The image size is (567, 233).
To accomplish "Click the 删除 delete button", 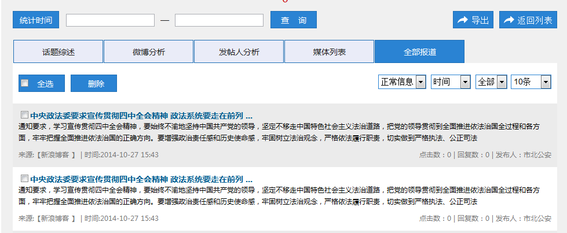I will coord(94,83).
